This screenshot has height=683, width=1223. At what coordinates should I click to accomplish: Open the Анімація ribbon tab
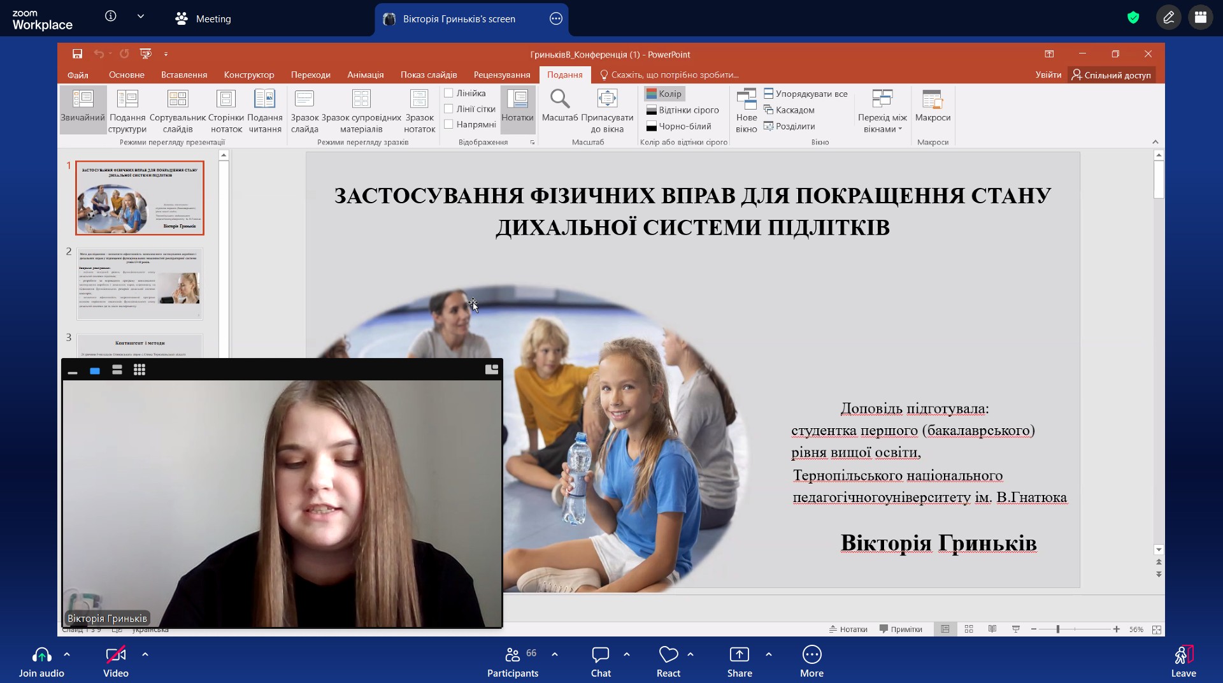[366, 75]
